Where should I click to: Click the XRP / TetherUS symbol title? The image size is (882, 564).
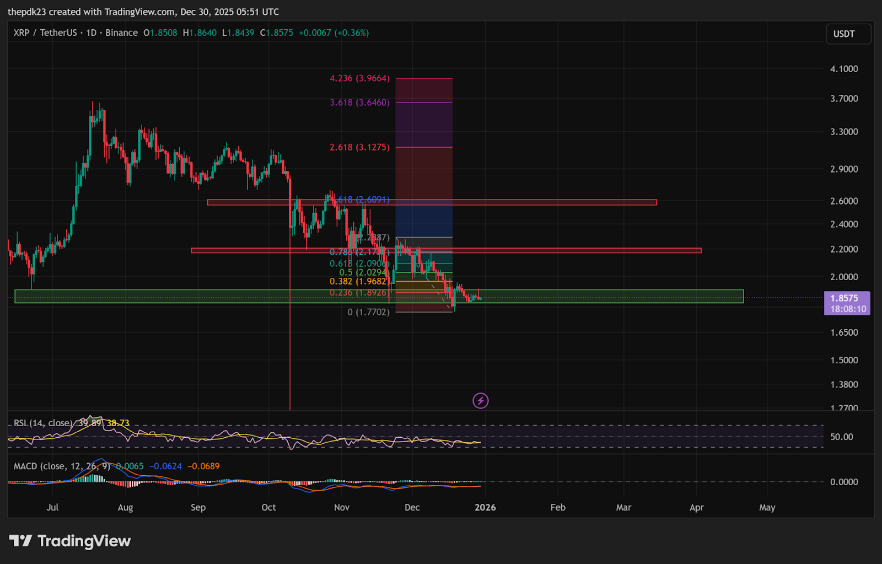point(45,33)
